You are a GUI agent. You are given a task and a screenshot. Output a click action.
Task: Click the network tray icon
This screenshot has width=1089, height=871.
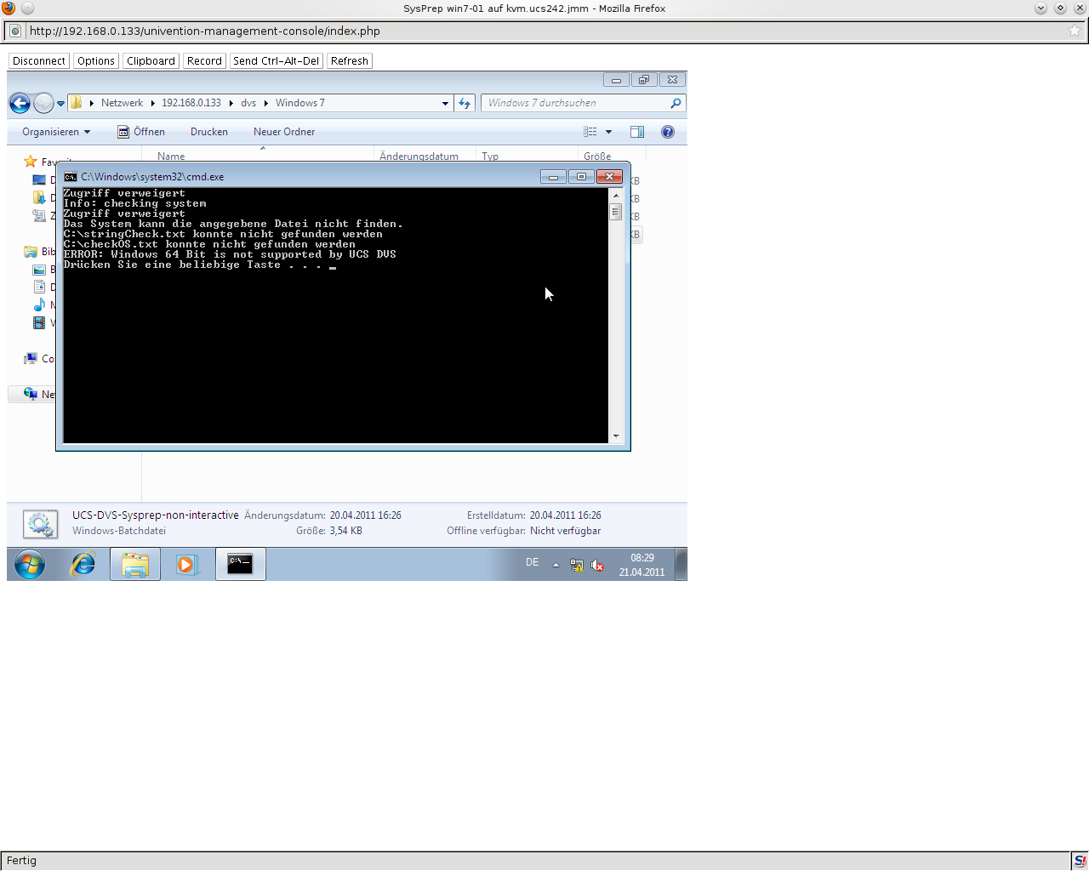point(577,565)
